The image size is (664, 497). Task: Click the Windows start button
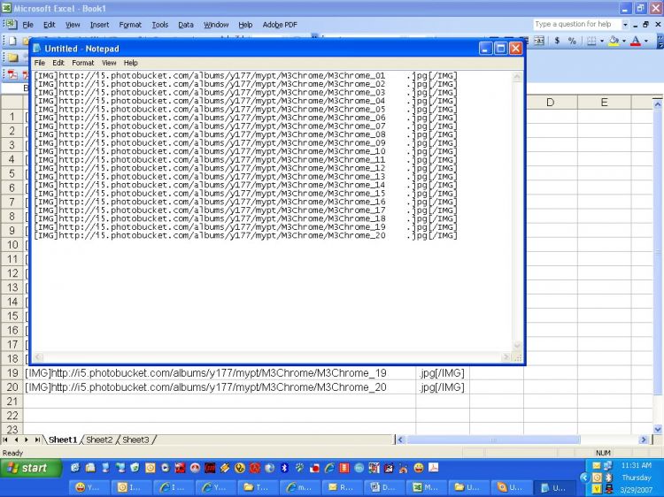[x=30, y=468]
